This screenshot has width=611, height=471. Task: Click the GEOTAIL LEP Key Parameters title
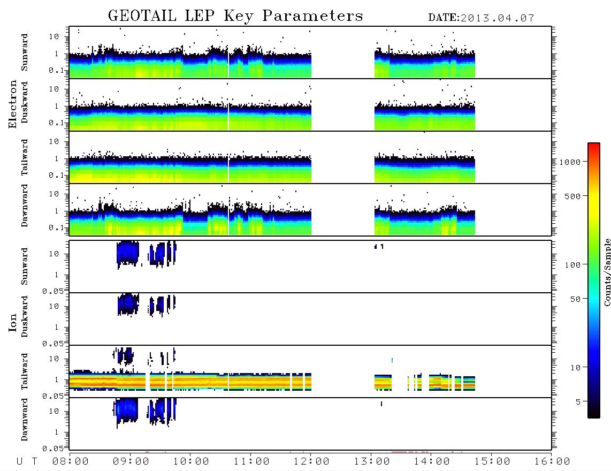235,16
